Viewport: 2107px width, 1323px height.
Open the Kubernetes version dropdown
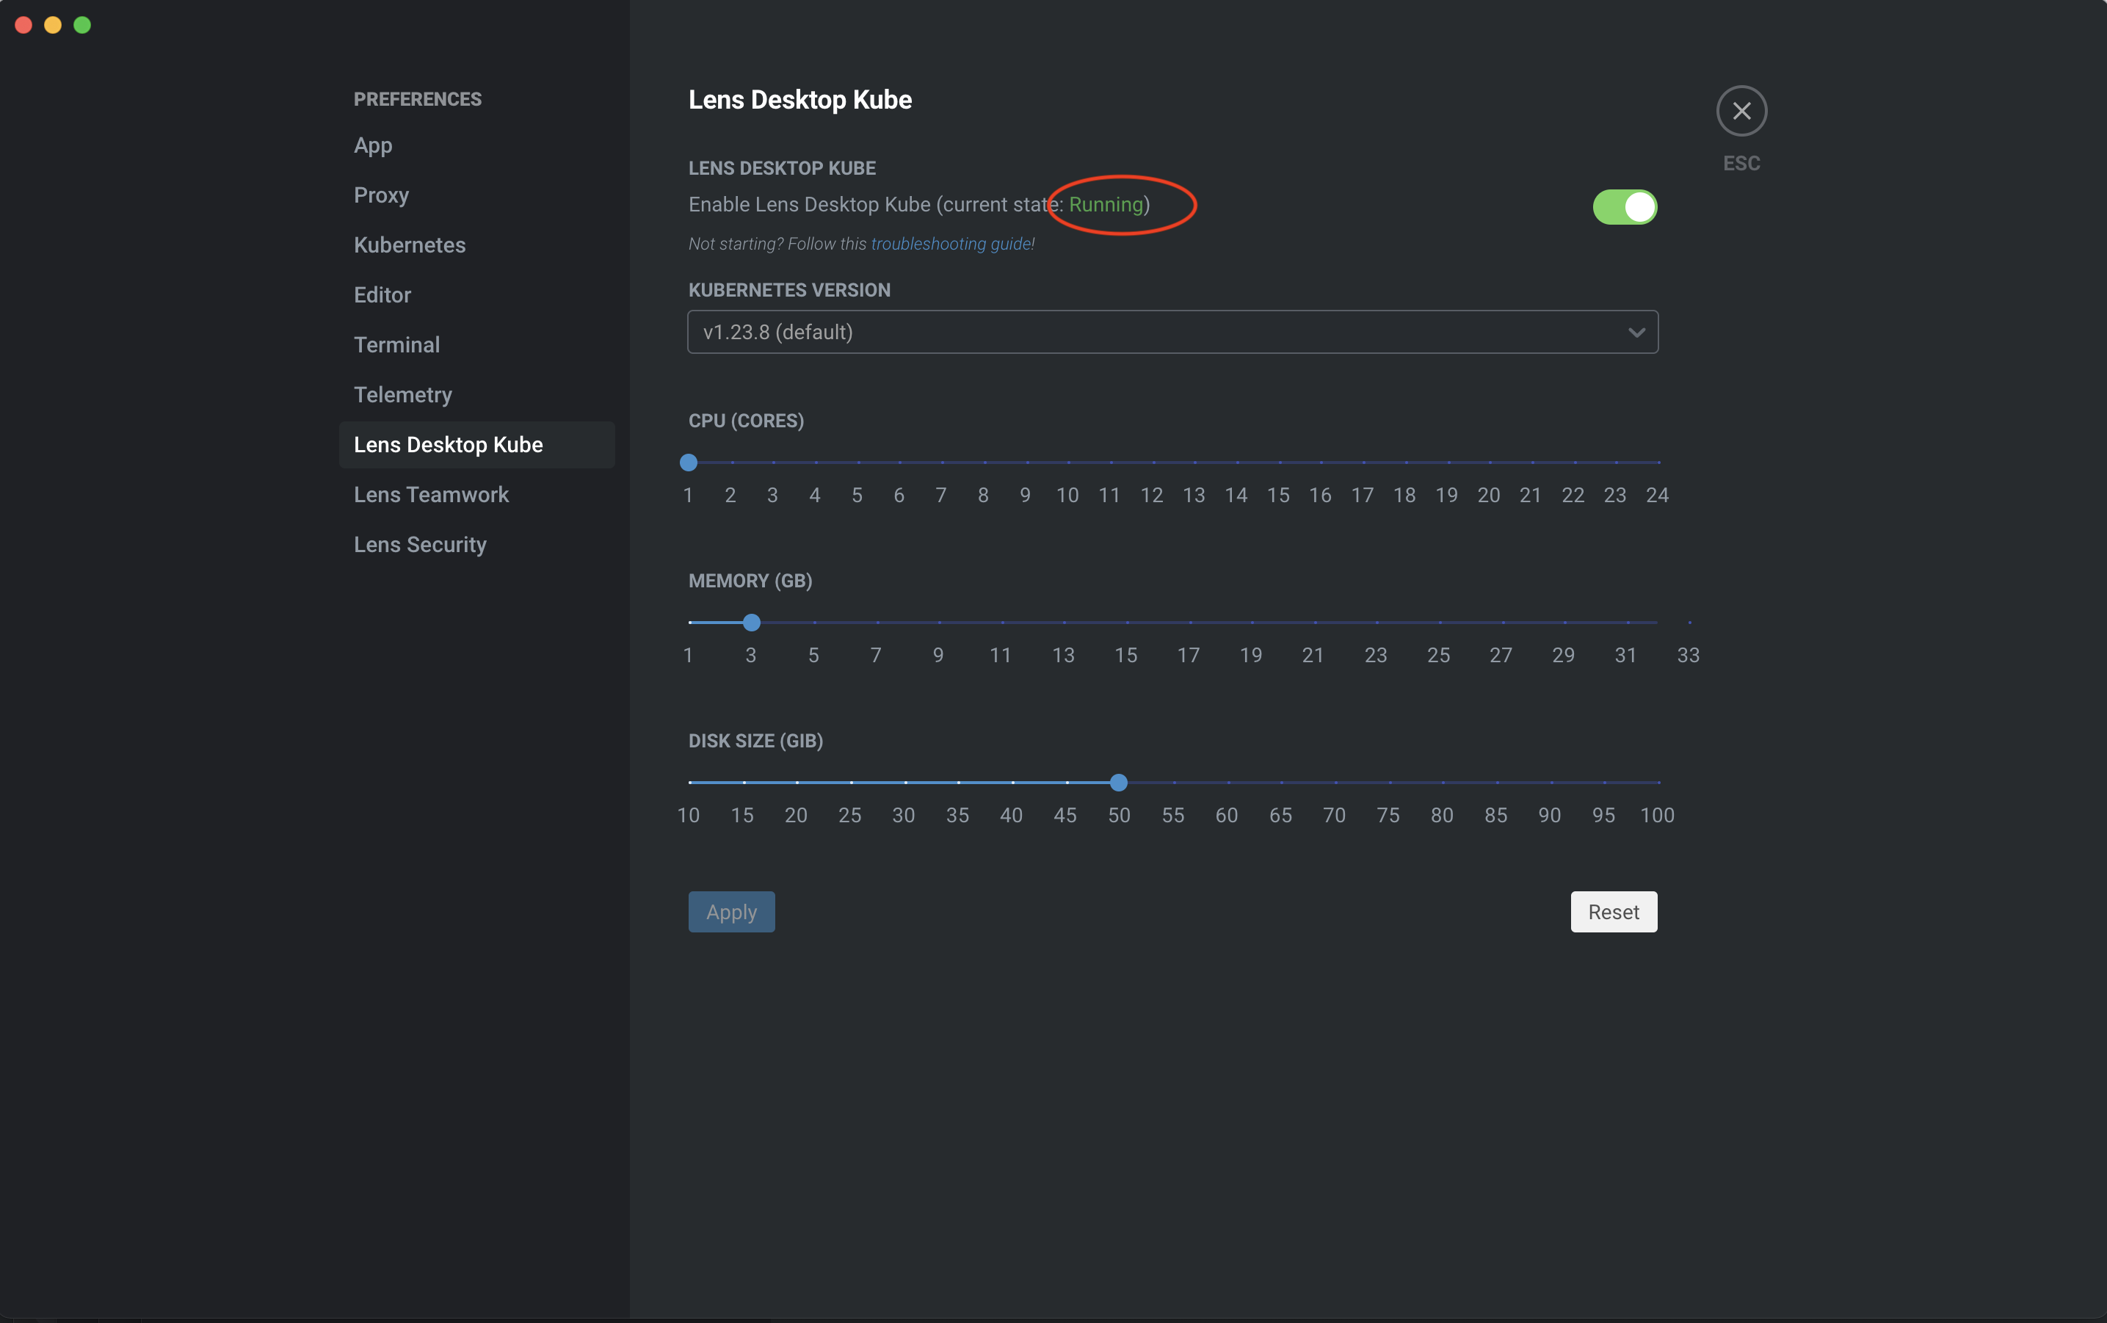pyautogui.click(x=1172, y=333)
